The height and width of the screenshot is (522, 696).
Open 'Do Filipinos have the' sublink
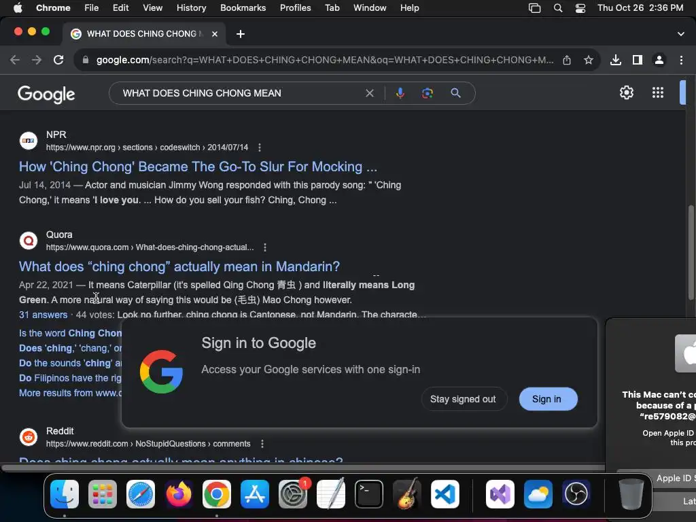click(70, 378)
